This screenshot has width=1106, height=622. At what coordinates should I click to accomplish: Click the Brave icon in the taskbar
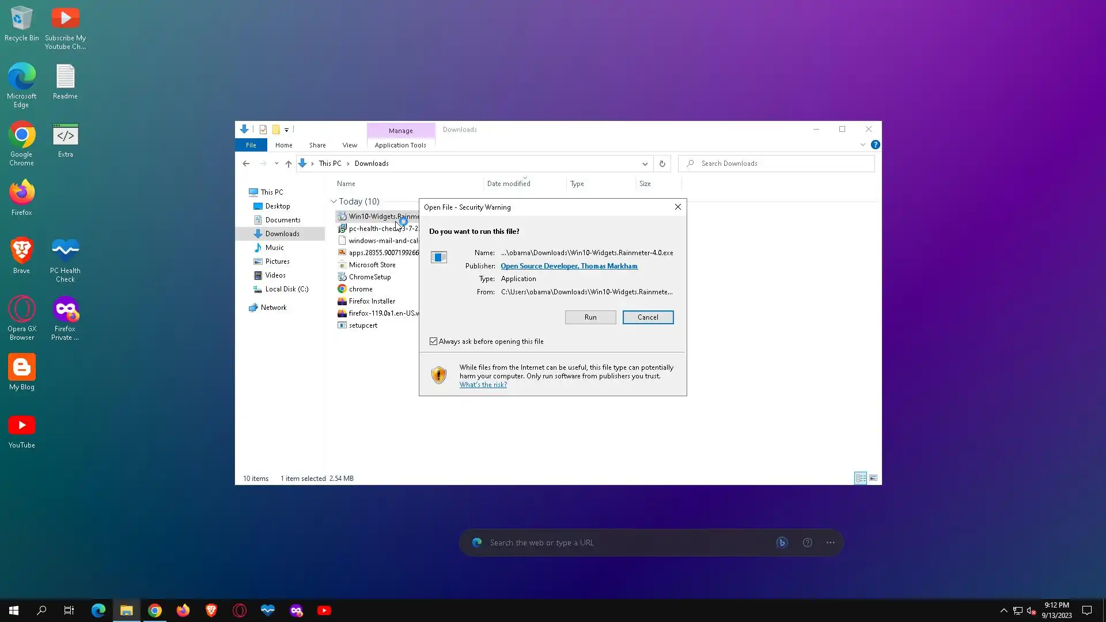point(211,610)
